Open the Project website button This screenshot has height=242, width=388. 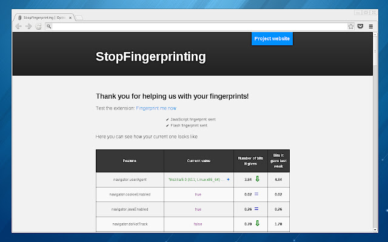272,39
